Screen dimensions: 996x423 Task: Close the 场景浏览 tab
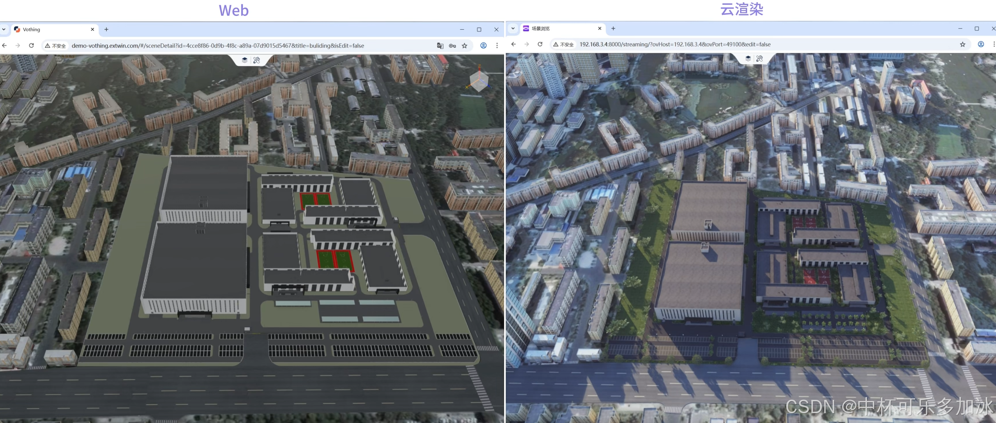coord(599,28)
